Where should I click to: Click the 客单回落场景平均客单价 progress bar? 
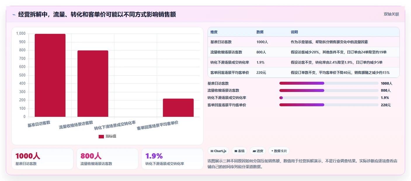pos(329,105)
